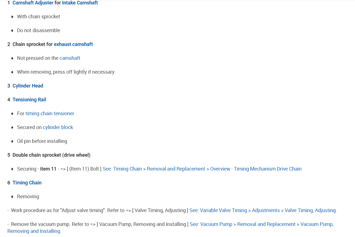355x237 pixels.
Task: Open the timing chain tensioner link
Action: pos(50,114)
